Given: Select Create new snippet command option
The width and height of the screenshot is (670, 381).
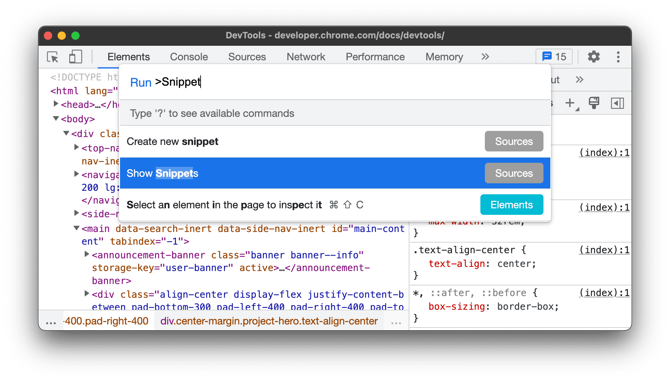Looking at the screenshot, I should click(x=174, y=141).
